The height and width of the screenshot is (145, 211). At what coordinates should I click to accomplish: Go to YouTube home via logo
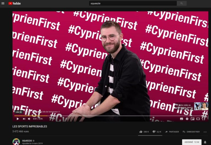click(x=15, y=3)
